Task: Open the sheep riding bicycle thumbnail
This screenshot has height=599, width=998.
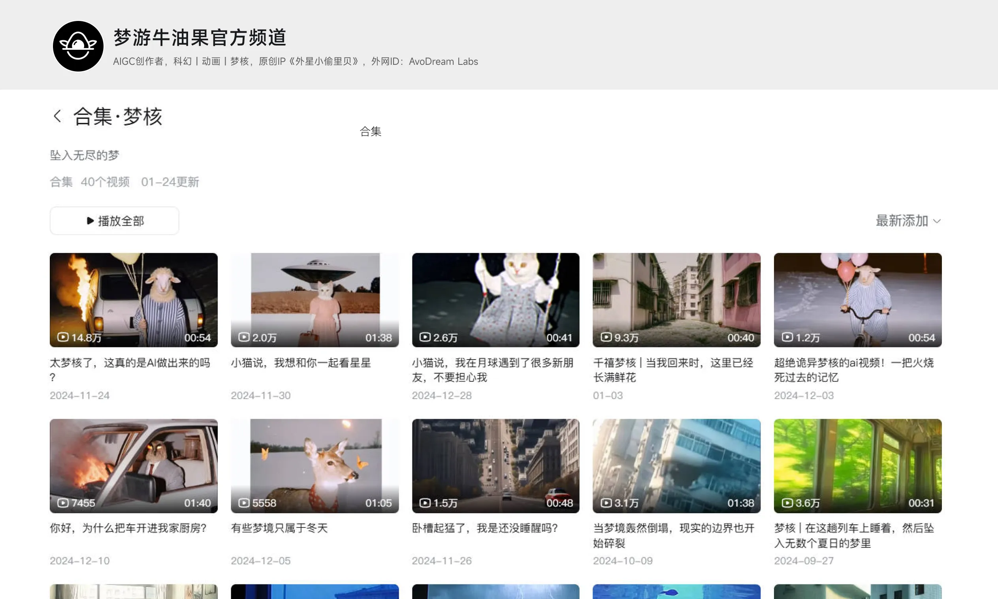Action: click(857, 299)
